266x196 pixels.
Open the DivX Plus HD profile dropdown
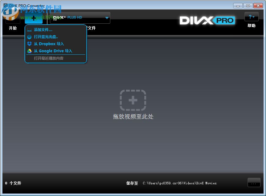click(x=79, y=18)
